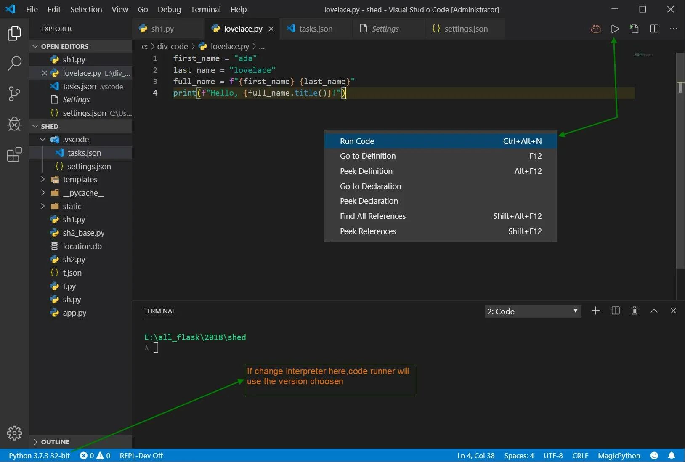Open the File menu
The height and width of the screenshot is (462, 685).
click(32, 9)
